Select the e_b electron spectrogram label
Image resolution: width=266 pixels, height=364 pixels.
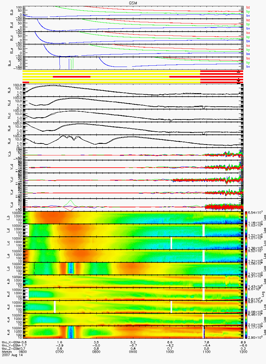[8, 281]
